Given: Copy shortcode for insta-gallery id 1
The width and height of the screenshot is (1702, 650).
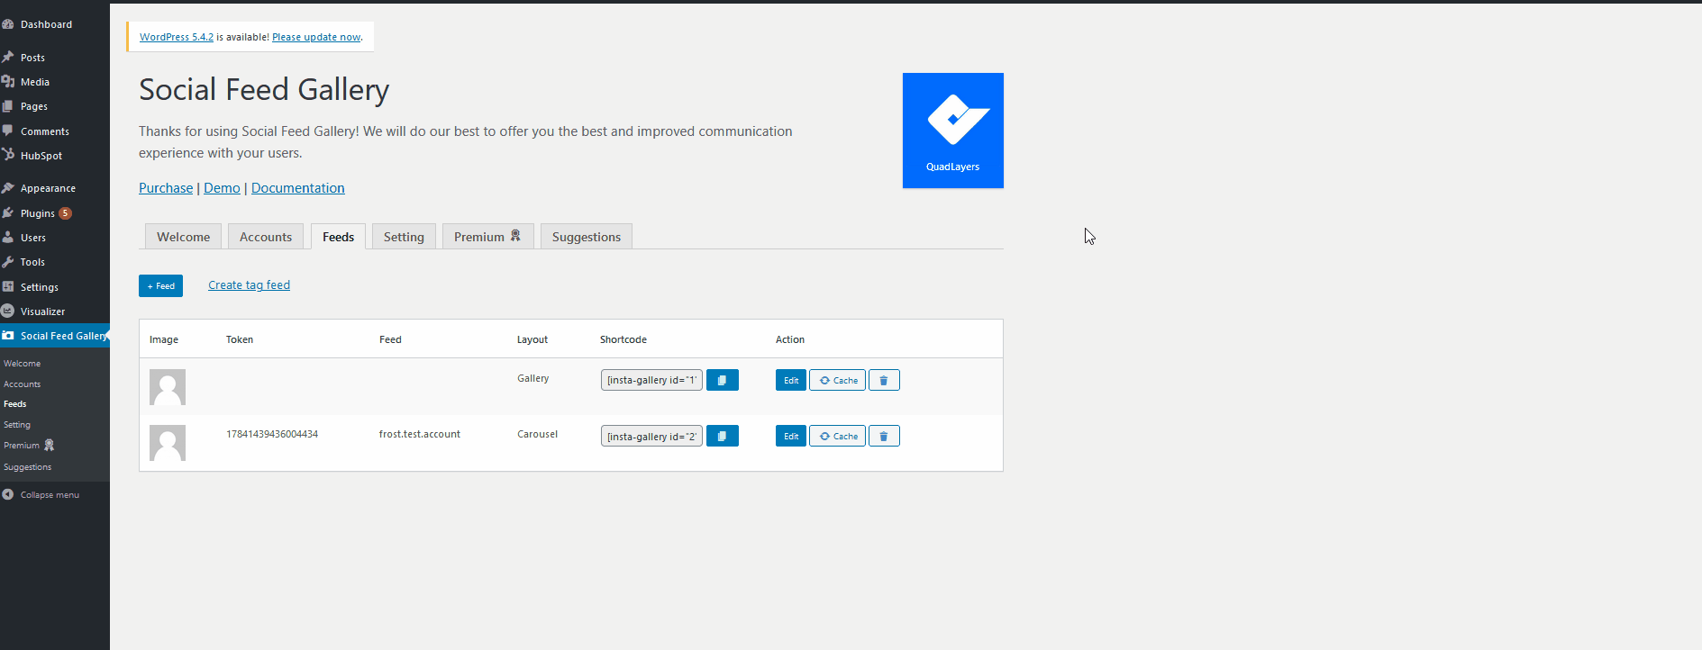Looking at the screenshot, I should tap(723, 380).
